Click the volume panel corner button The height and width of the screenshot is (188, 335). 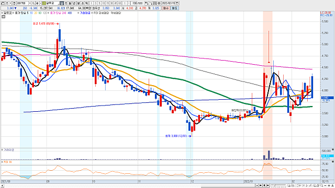333,150
